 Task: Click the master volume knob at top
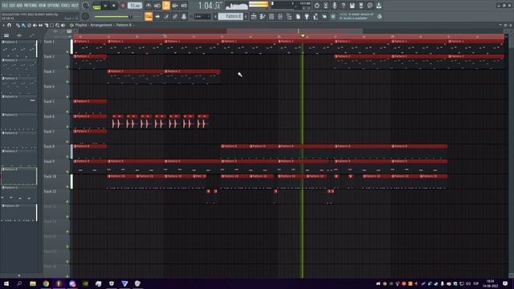(x=86, y=6)
